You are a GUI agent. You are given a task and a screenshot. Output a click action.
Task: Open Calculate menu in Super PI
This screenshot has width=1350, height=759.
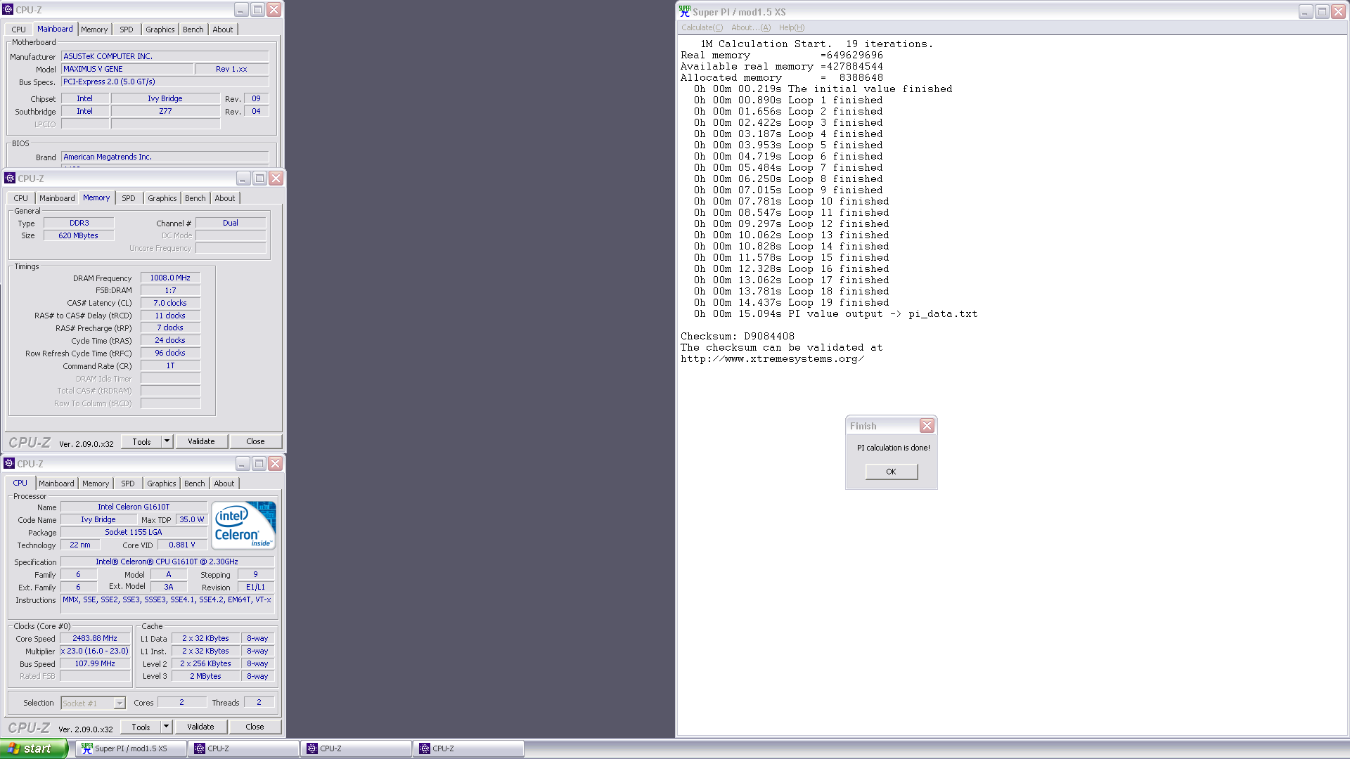[702, 27]
